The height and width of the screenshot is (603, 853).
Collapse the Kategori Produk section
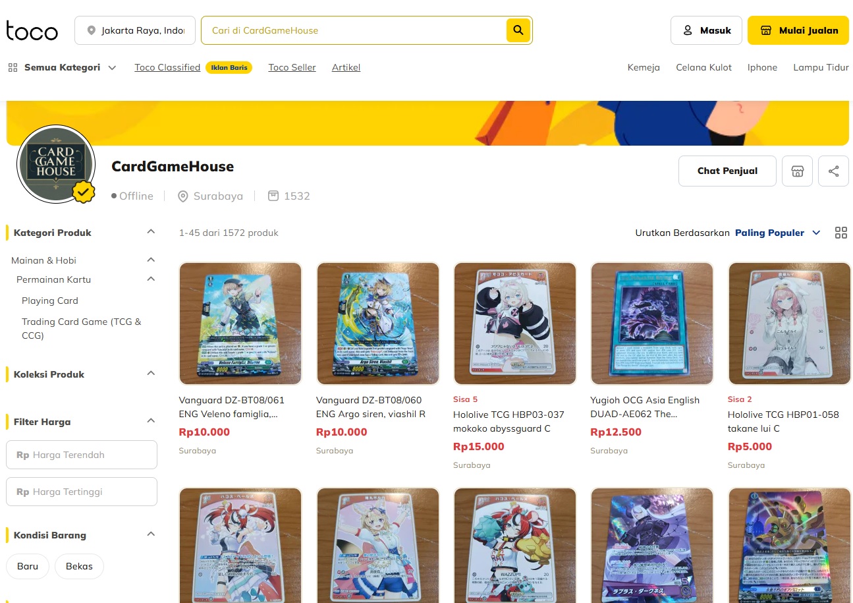(151, 232)
